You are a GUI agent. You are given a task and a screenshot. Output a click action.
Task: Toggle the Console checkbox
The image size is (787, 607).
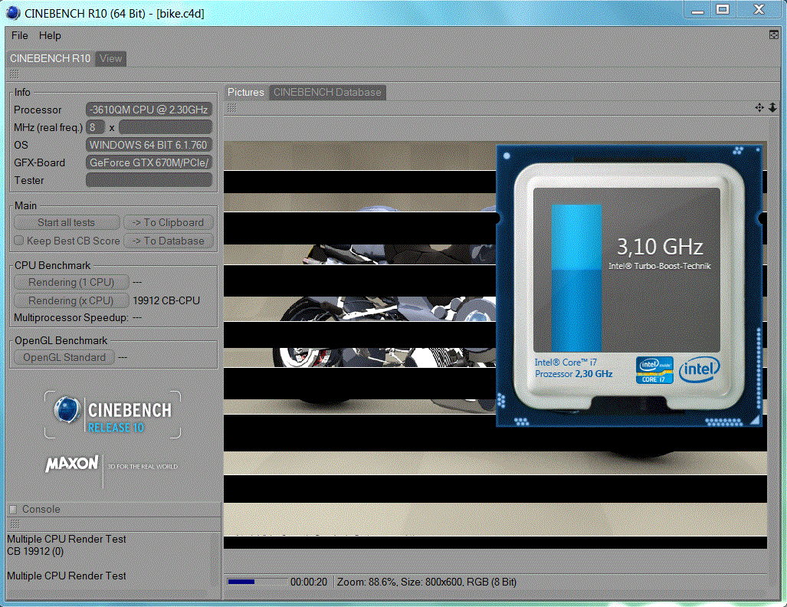tap(13, 510)
